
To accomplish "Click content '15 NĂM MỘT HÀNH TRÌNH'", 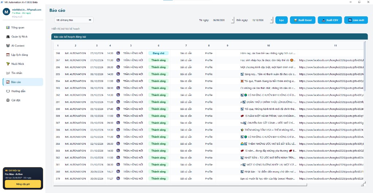I will coord(268,116).
